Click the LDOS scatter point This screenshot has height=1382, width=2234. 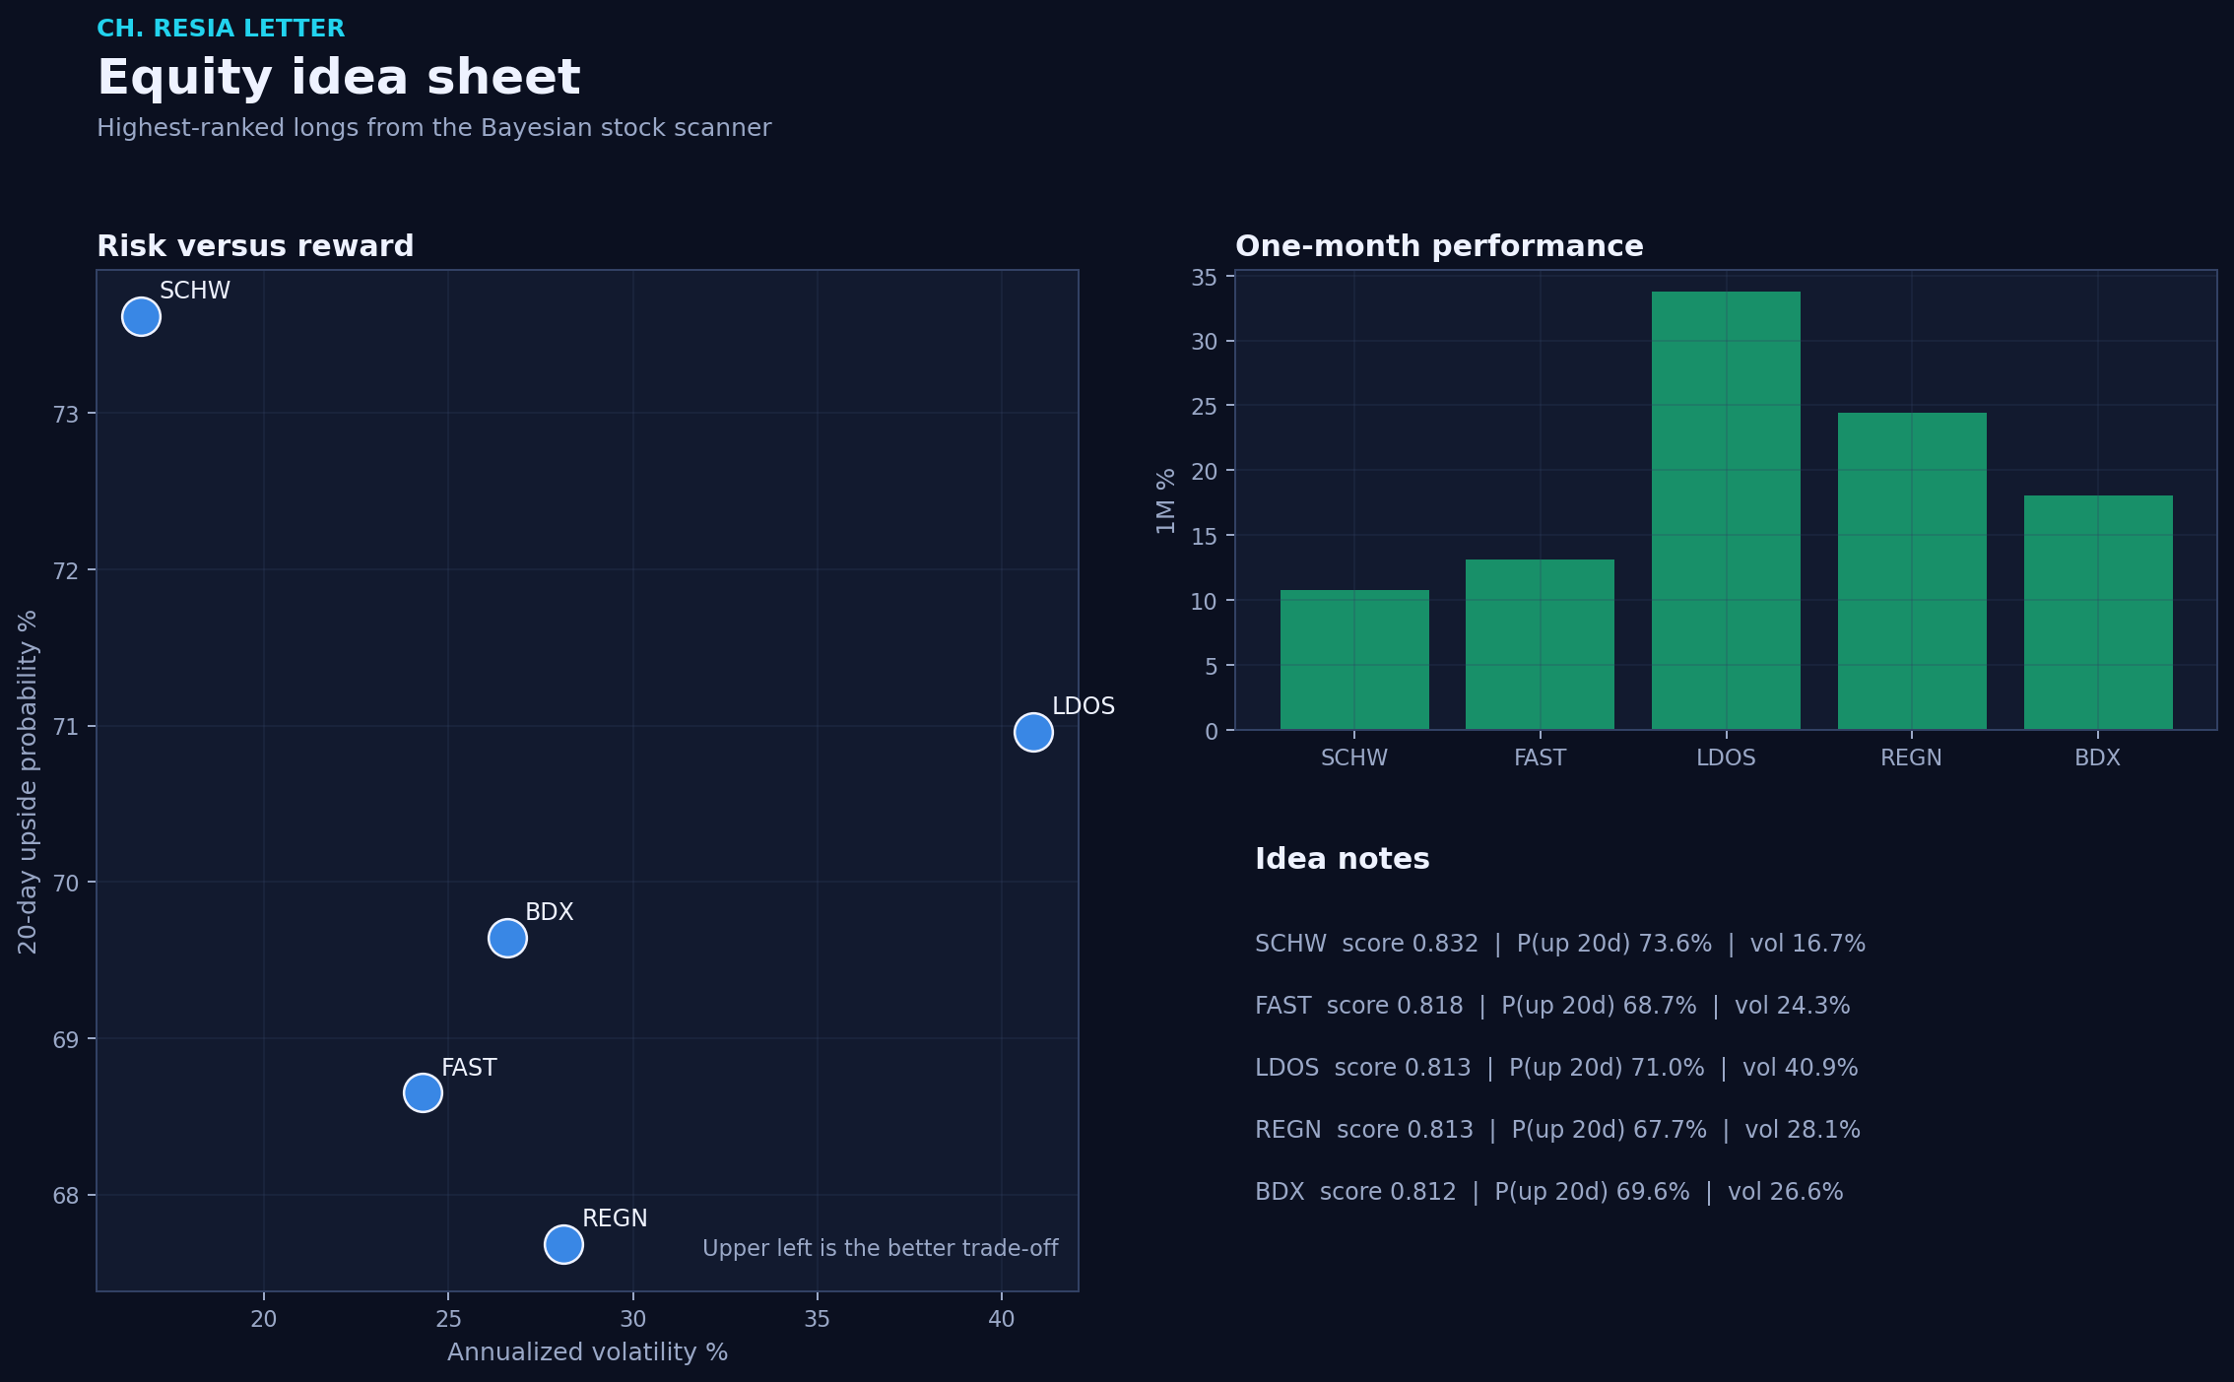(1033, 732)
